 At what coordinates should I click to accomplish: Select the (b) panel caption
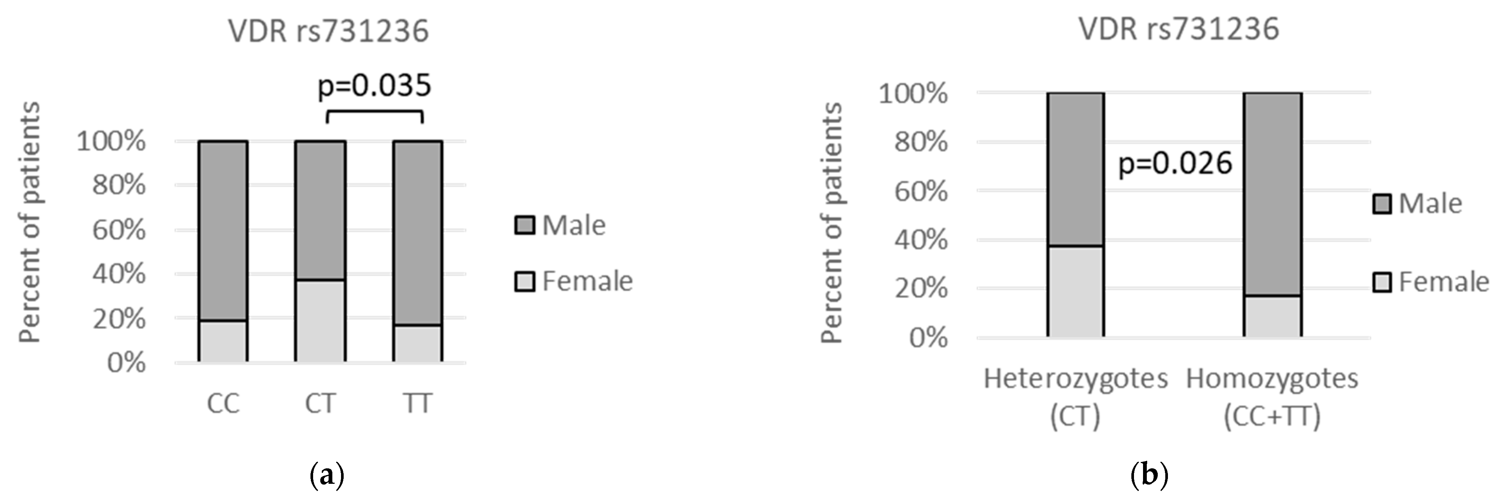pos(1150,476)
